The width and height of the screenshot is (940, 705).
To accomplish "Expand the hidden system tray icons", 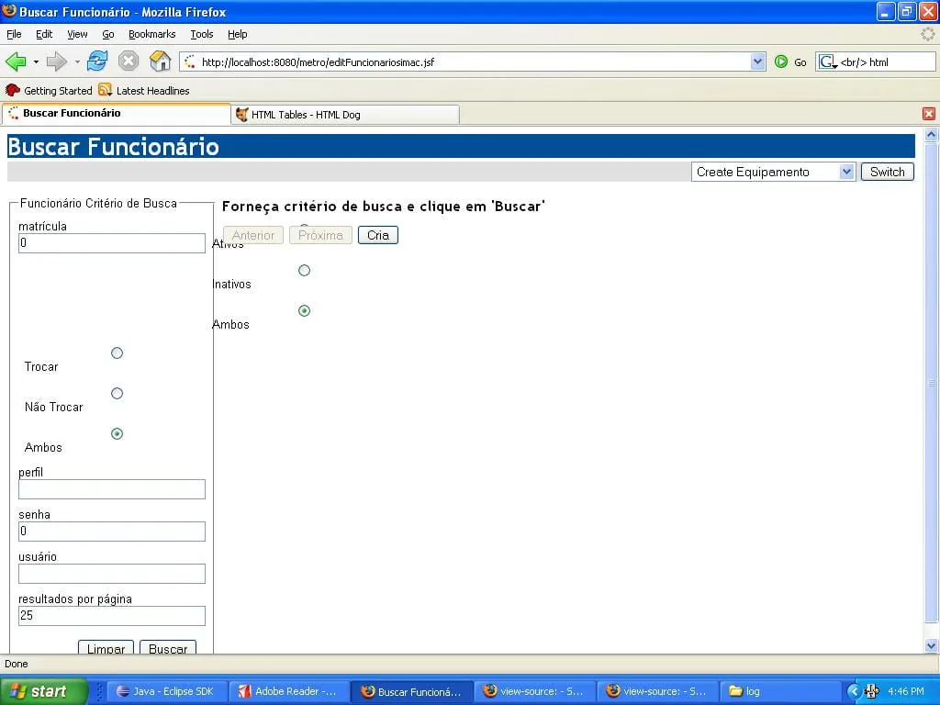I will coord(854,691).
